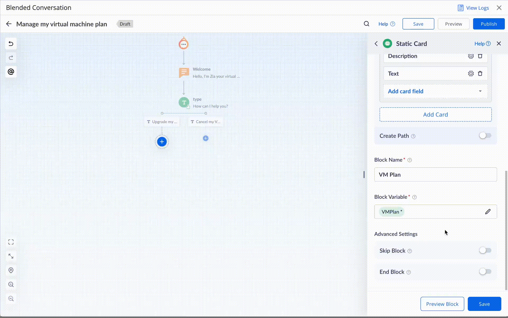The height and width of the screenshot is (318, 508).
Task: Click the Add Card button
Action: (435, 115)
